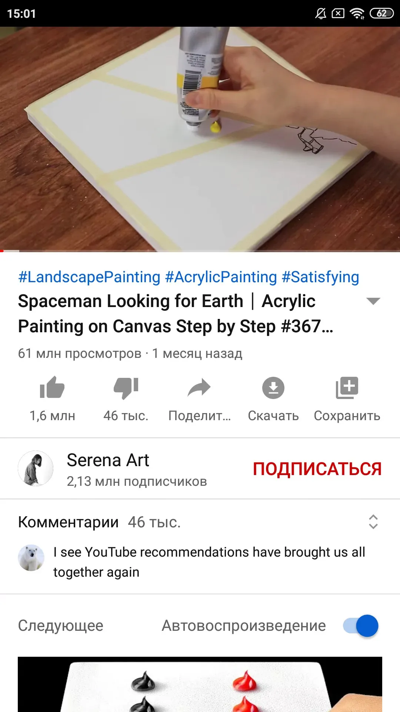The height and width of the screenshot is (712, 400).
Task: Tap the thumbs-down dislike icon
Action: (126, 388)
